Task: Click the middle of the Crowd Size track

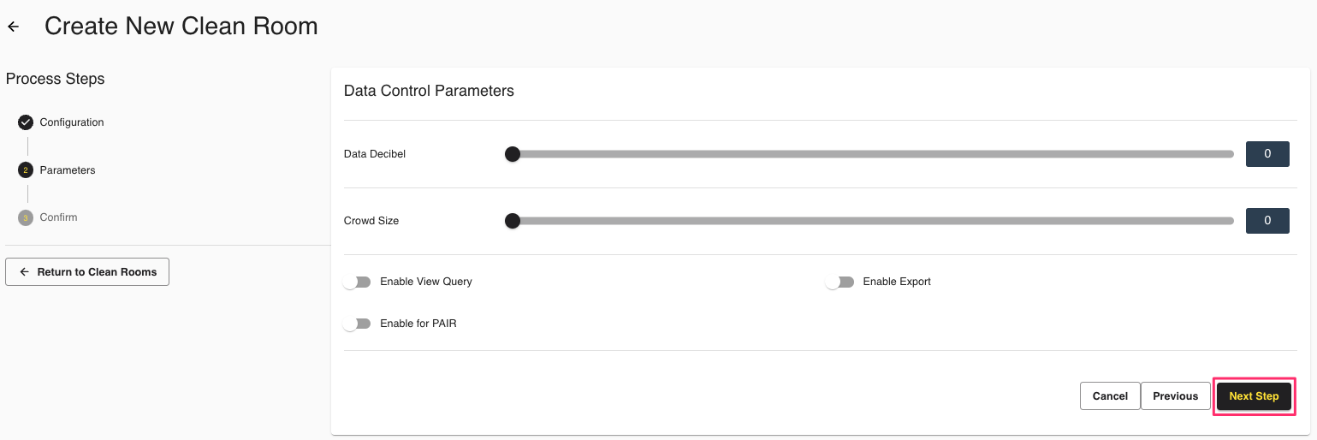Action: (873, 221)
